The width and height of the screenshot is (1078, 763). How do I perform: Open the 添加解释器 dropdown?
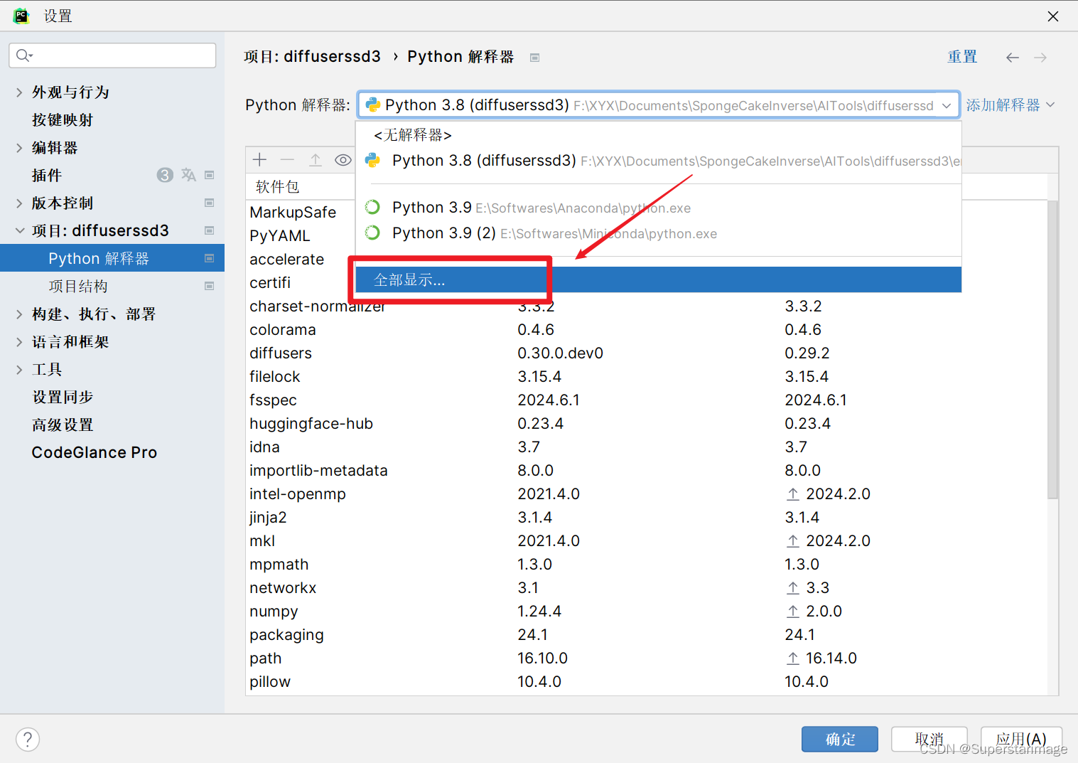tap(1010, 105)
